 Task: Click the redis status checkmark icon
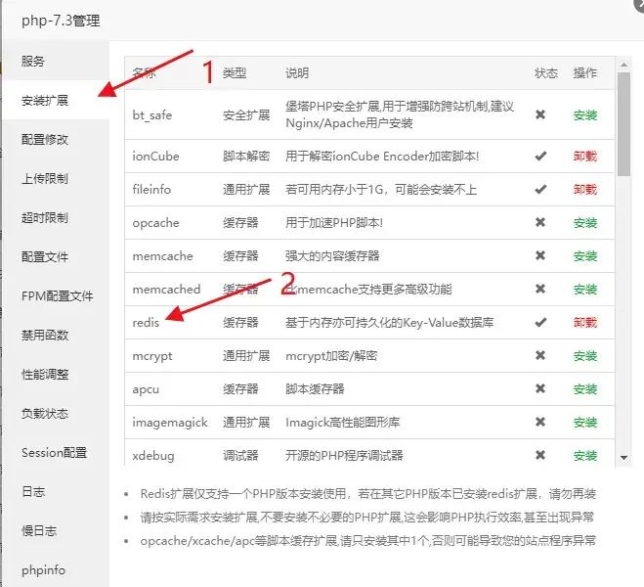540,323
